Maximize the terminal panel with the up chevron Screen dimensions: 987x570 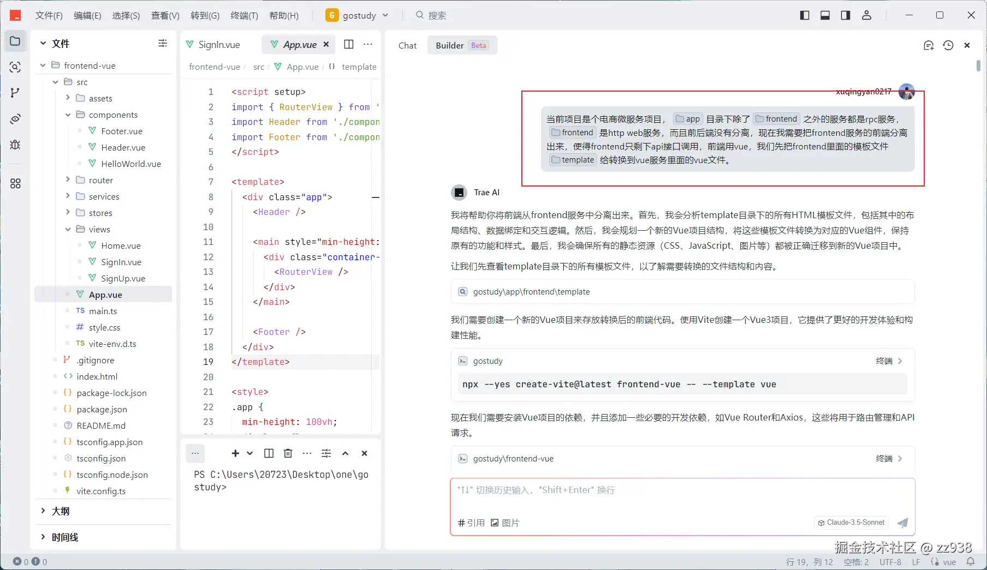point(345,453)
